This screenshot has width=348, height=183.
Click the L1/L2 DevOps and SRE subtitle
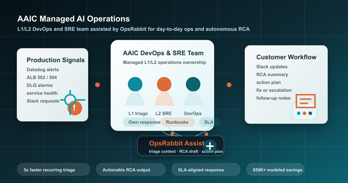133,29
